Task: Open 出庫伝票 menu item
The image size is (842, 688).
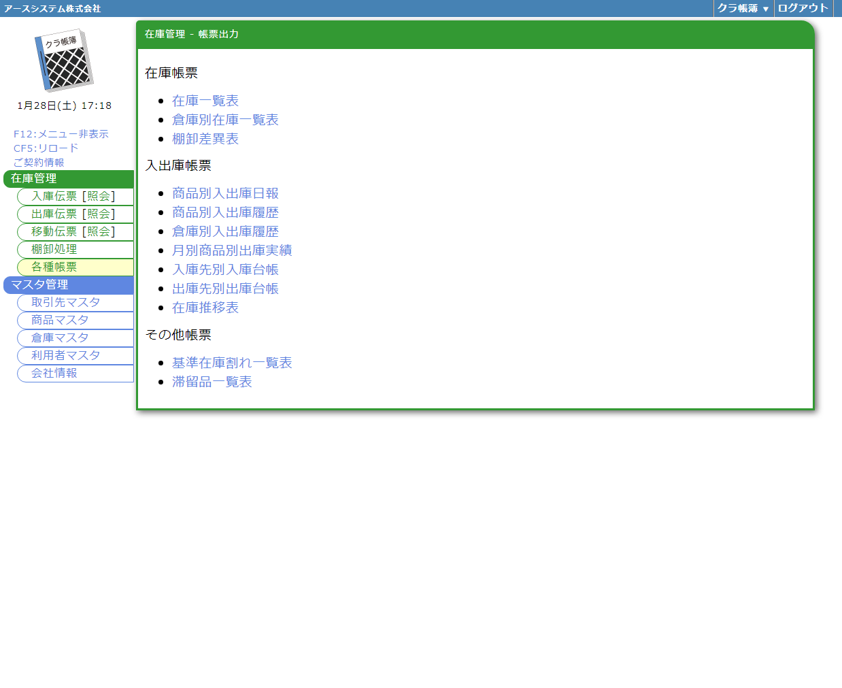Action: pos(54,214)
